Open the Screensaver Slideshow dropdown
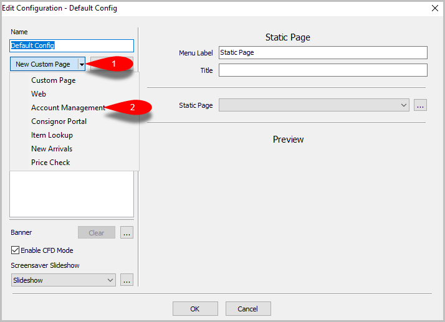Screen dimensions: 445x322 (64, 280)
